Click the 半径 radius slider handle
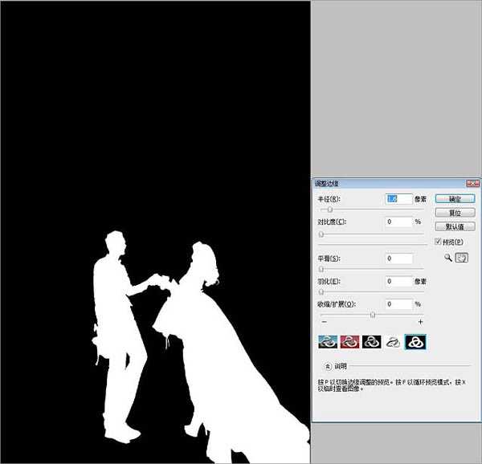Viewport: 482px width, 464px height. [x=329, y=210]
